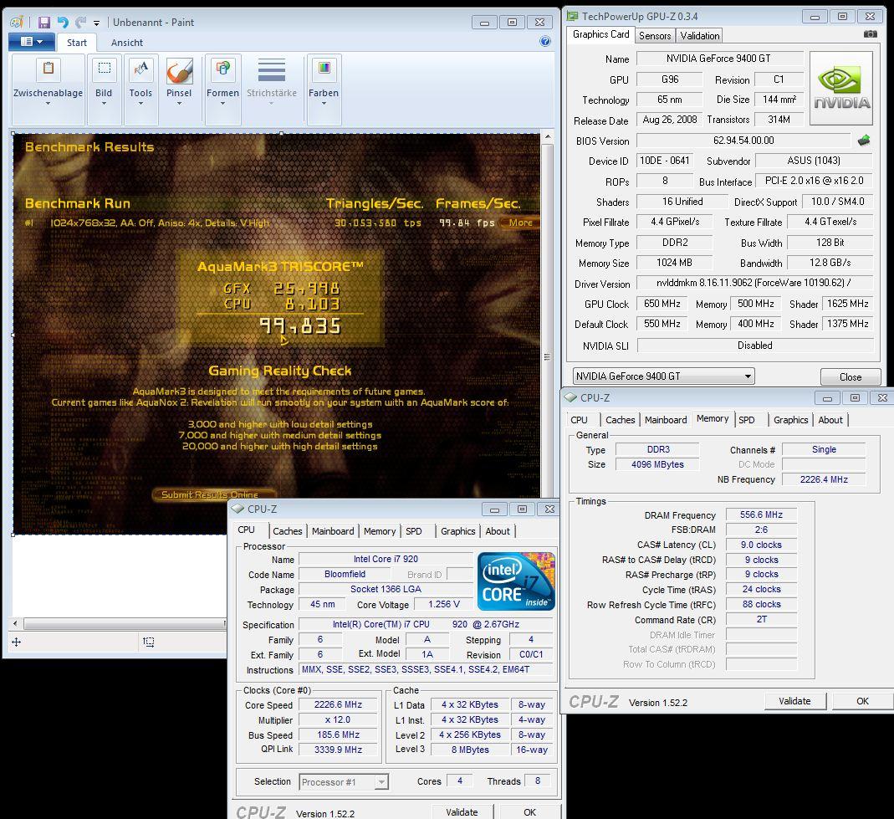The height and width of the screenshot is (819, 894).
Task: Click the BIOS save chip icon in GPU-Z
Action: (864, 141)
